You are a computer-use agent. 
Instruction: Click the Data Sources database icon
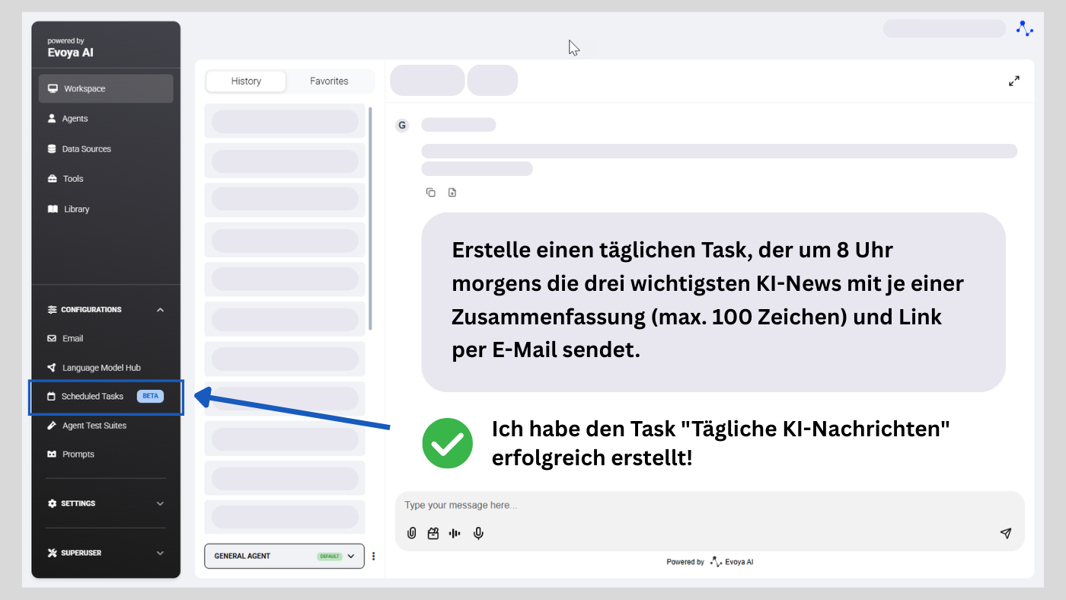tap(52, 148)
